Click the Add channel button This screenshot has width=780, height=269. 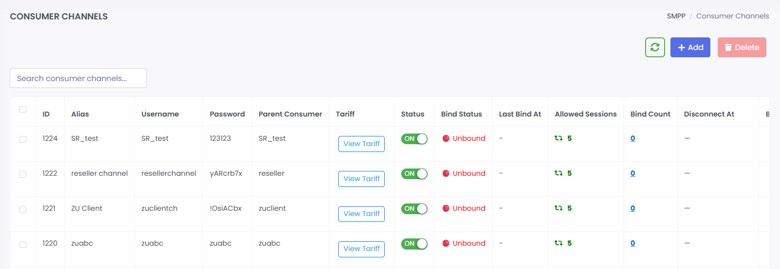click(690, 48)
